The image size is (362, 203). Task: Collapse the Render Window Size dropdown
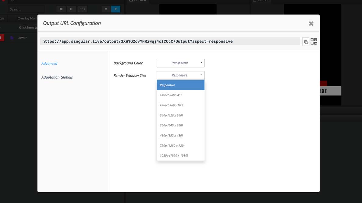[180, 75]
